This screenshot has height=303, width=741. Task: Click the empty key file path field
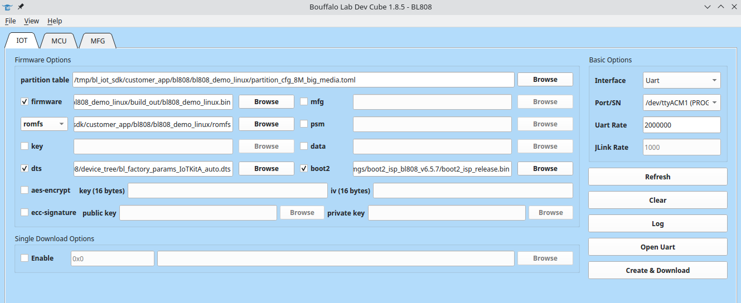pyautogui.click(x=153, y=146)
